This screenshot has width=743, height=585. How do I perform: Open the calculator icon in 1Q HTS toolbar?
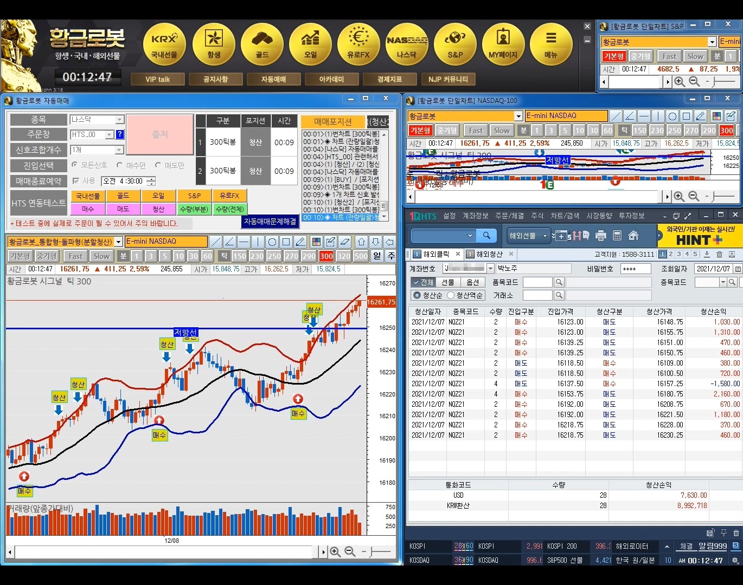click(x=617, y=236)
